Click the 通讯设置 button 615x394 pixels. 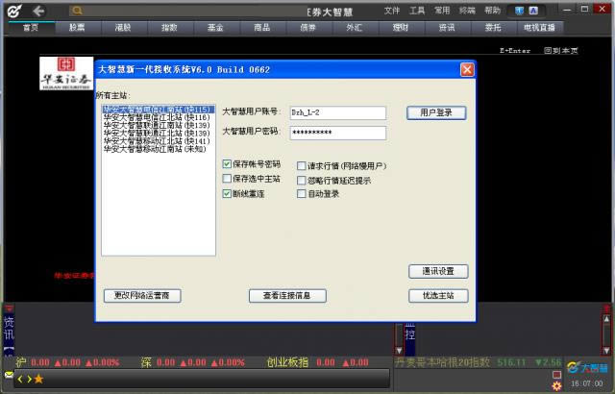pos(438,271)
